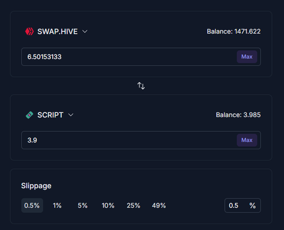Select the SWAP.HIVE token name
This screenshot has width=284, height=230.
tap(57, 31)
